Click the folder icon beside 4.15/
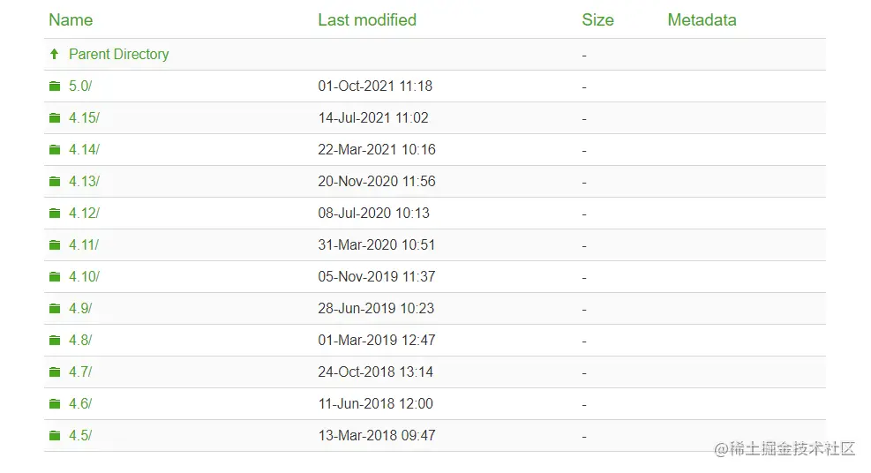Image resolution: width=871 pixels, height=473 pixels. click(x=55, y=117)
